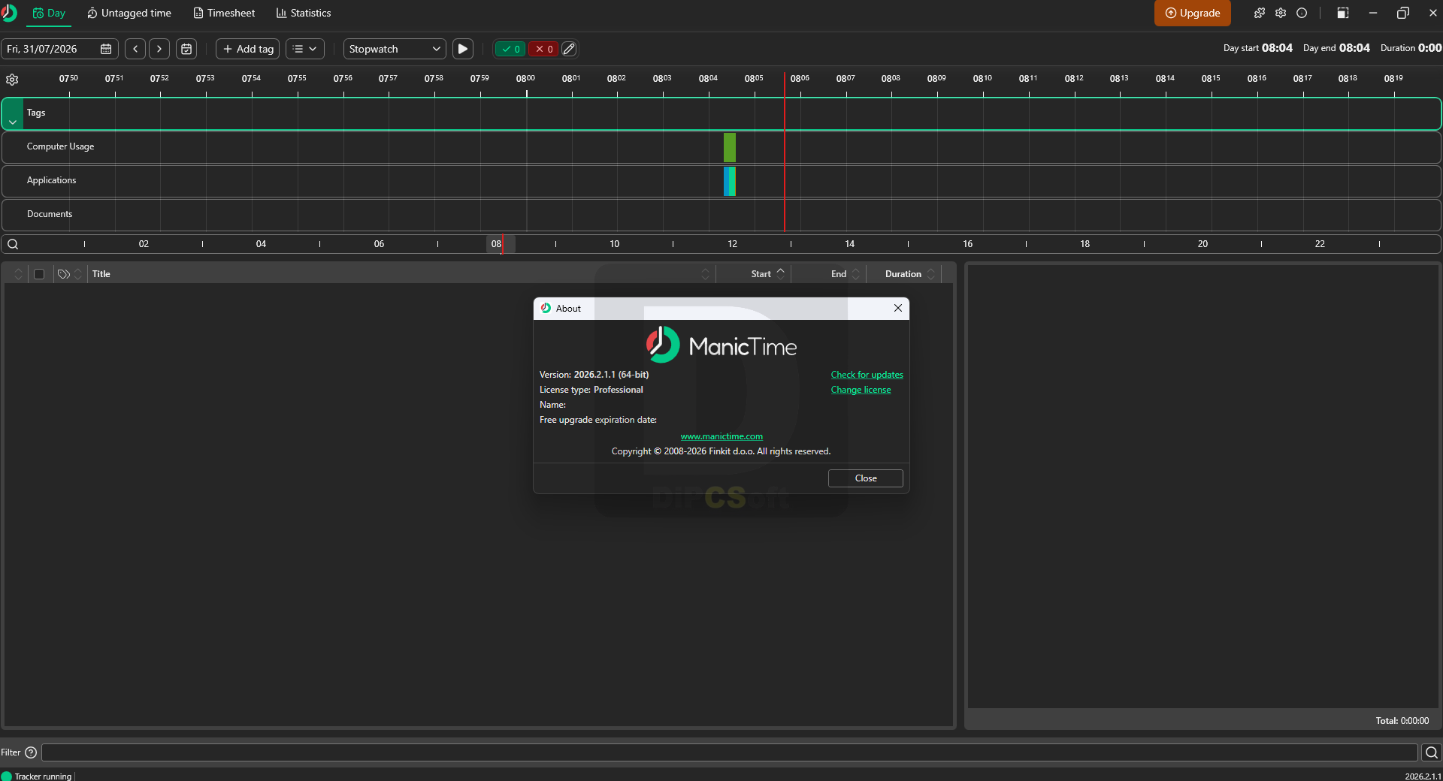
Task: Sort by the End column header
Action: [x=839, y=274]
